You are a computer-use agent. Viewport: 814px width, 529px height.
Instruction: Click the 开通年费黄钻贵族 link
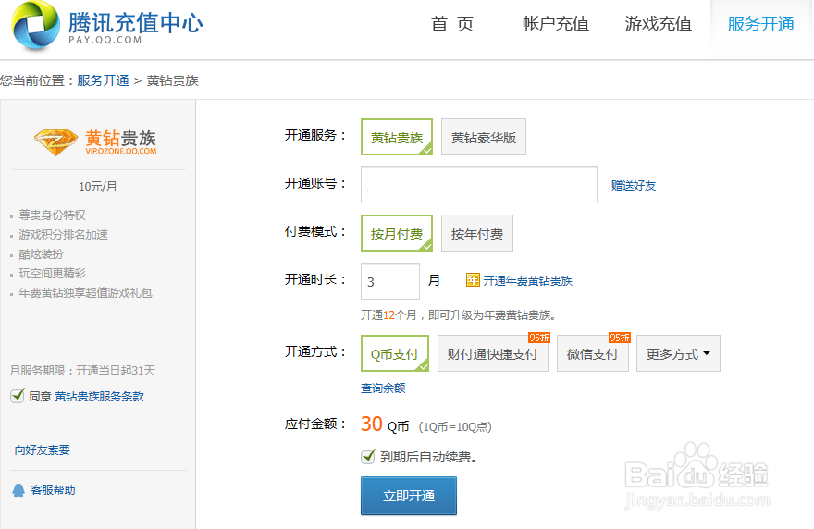pyautogui.click(x=527, y=281)
